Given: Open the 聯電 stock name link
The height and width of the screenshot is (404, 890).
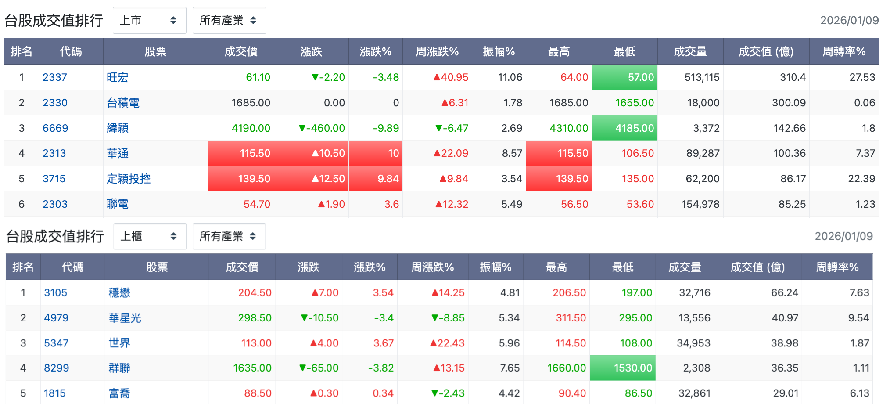Looking at the screenshot, I should [x=118, y=204].
